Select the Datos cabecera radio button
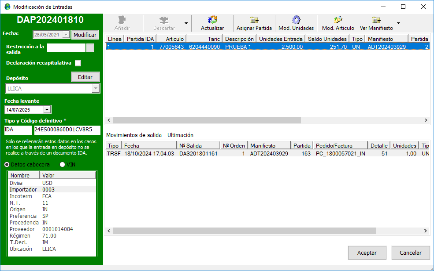This screenshot has height=271, width=434. [x=7, y=164]
